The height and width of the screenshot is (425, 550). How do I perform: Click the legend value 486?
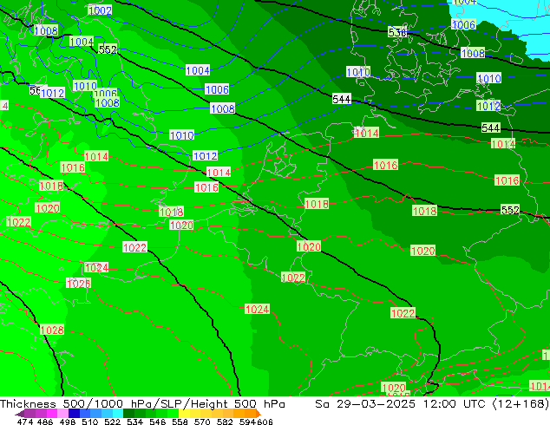point(45,422)
